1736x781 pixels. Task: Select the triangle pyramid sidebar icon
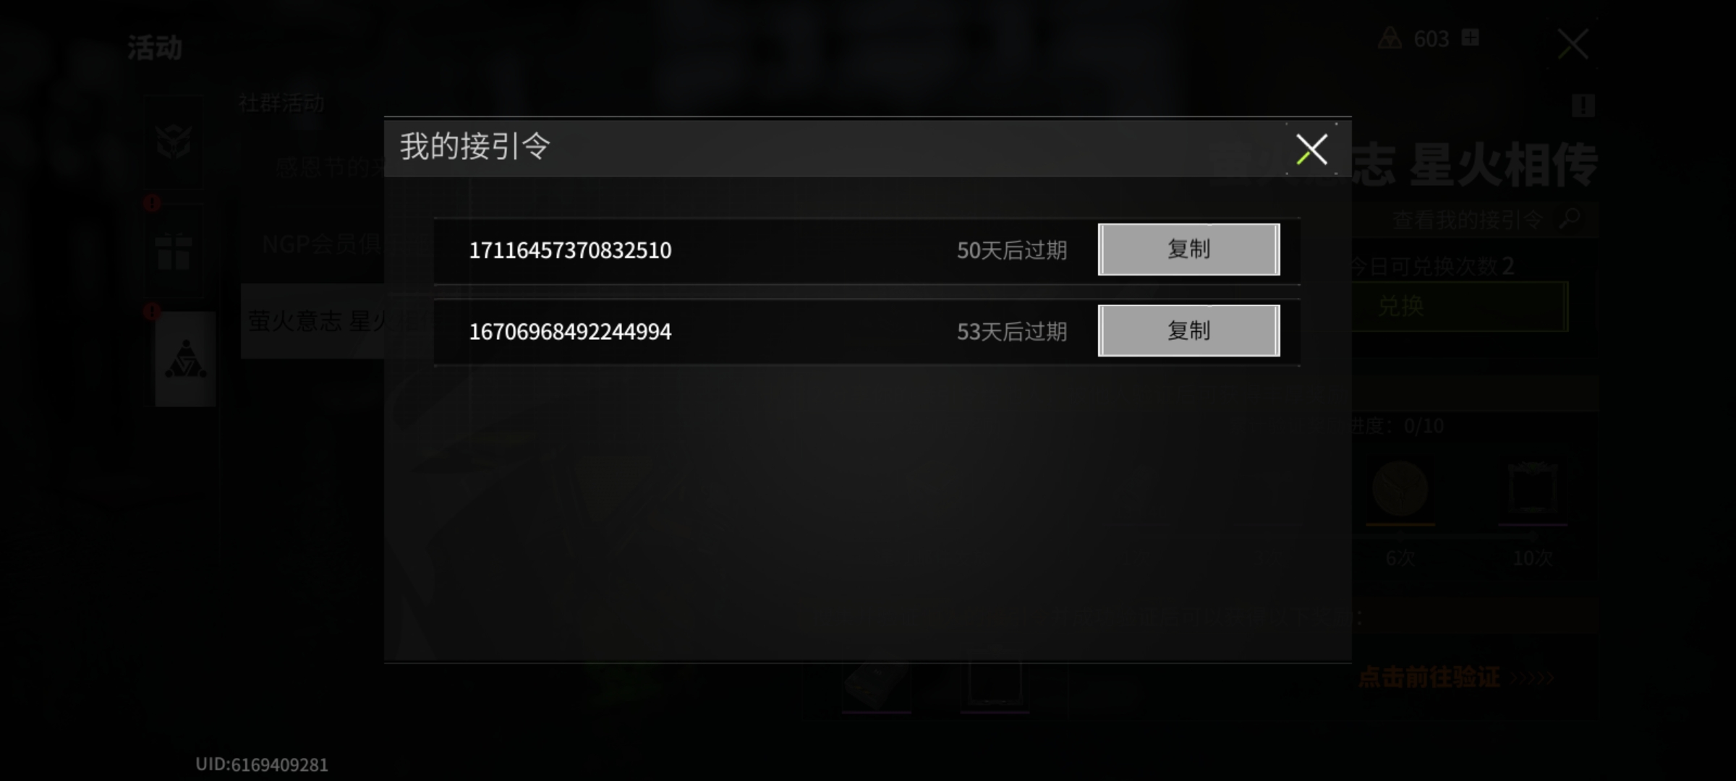click(x=185, y=359)
